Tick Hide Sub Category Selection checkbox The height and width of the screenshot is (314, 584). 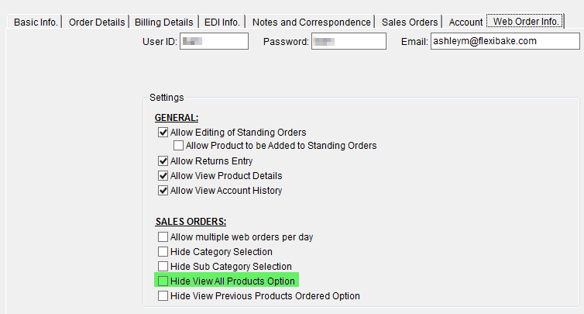click(163, 266)
